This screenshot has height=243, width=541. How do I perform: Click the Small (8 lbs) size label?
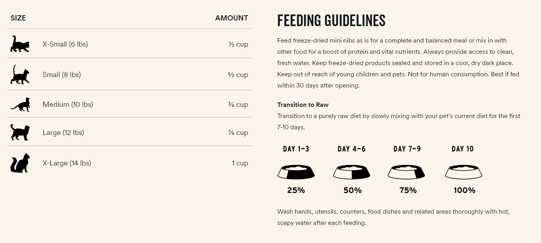pos(61,75)
